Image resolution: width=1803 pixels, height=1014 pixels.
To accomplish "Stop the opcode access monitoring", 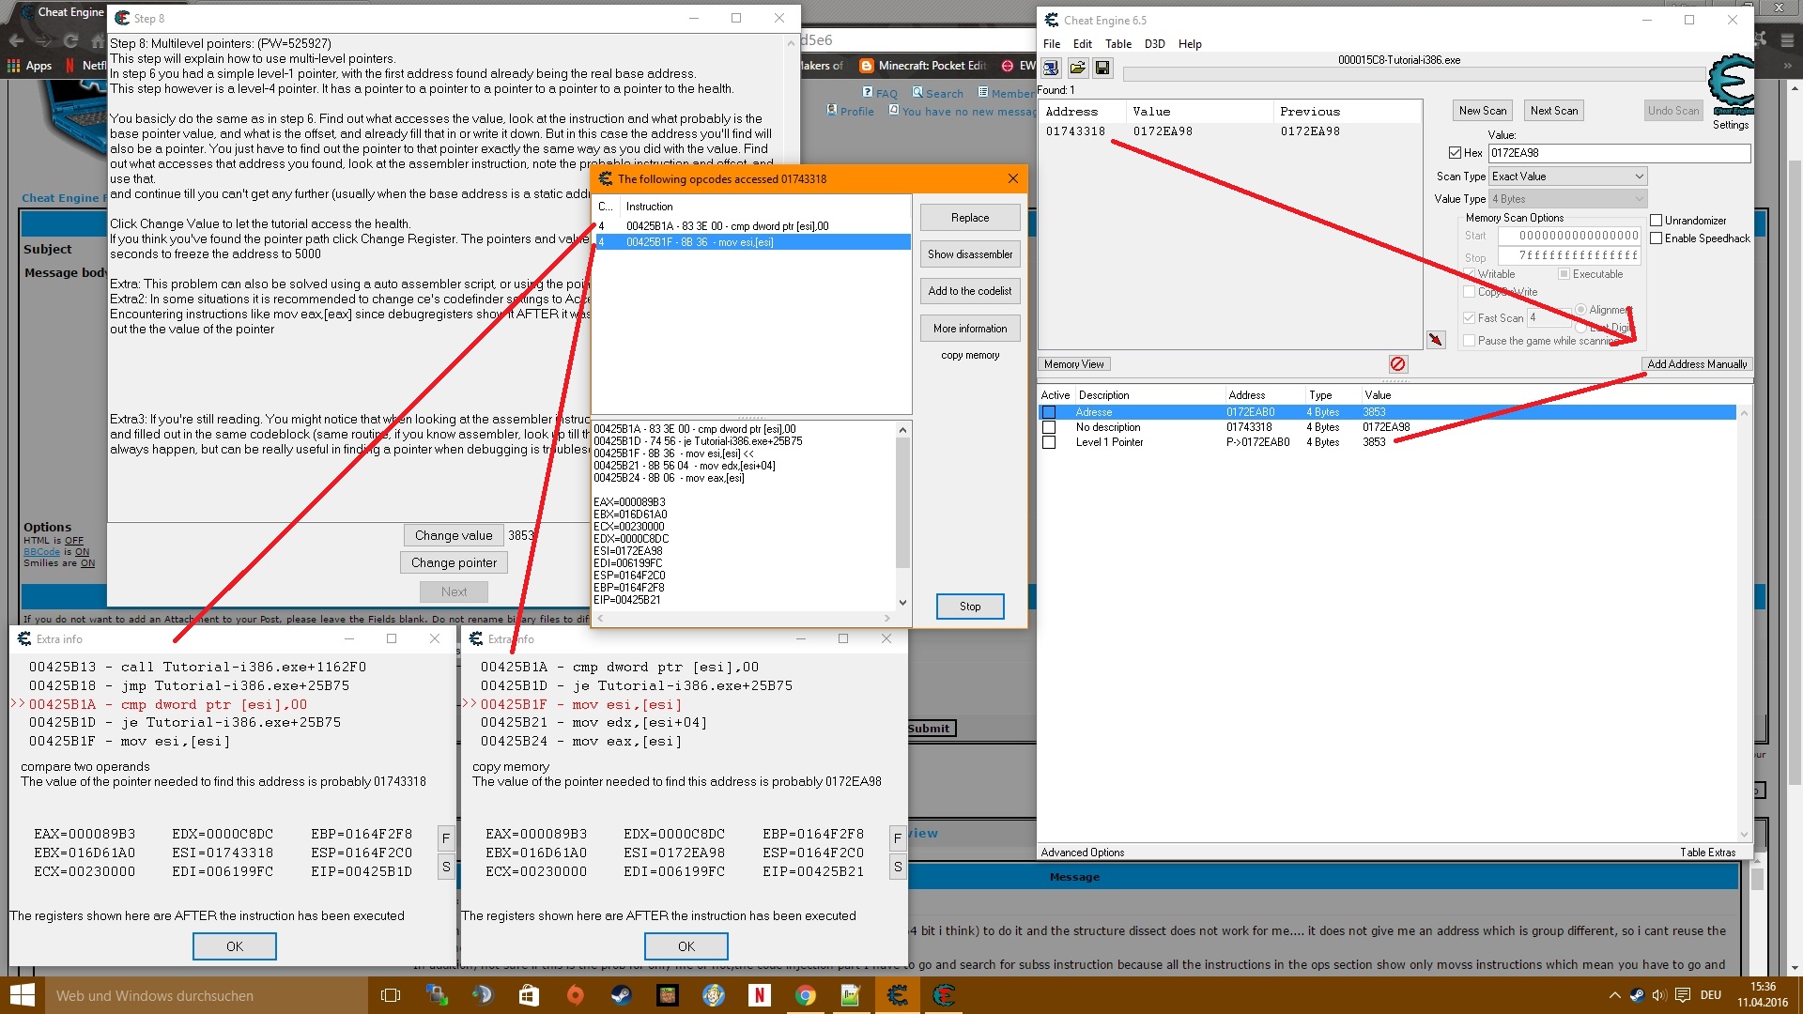I will (x=970, y=607).
